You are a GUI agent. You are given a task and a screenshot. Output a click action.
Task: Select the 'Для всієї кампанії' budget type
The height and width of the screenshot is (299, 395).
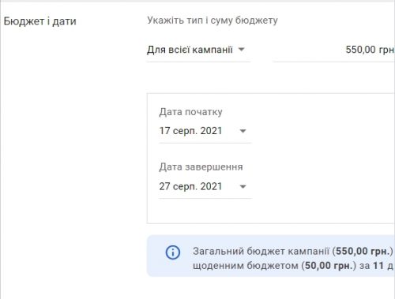click(x=190, y=50)
